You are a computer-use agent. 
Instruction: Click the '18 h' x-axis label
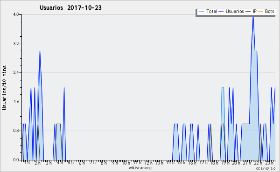tap(214, 163)
